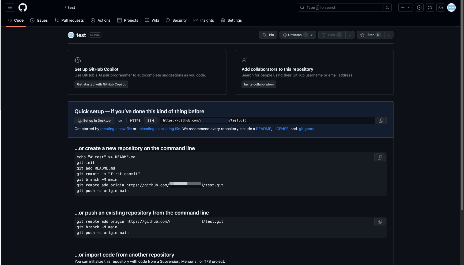Image resolution: width=464 pixels, height=265 pixels.
Task: Click the Public visibility badge
Action: coord(95,35)
